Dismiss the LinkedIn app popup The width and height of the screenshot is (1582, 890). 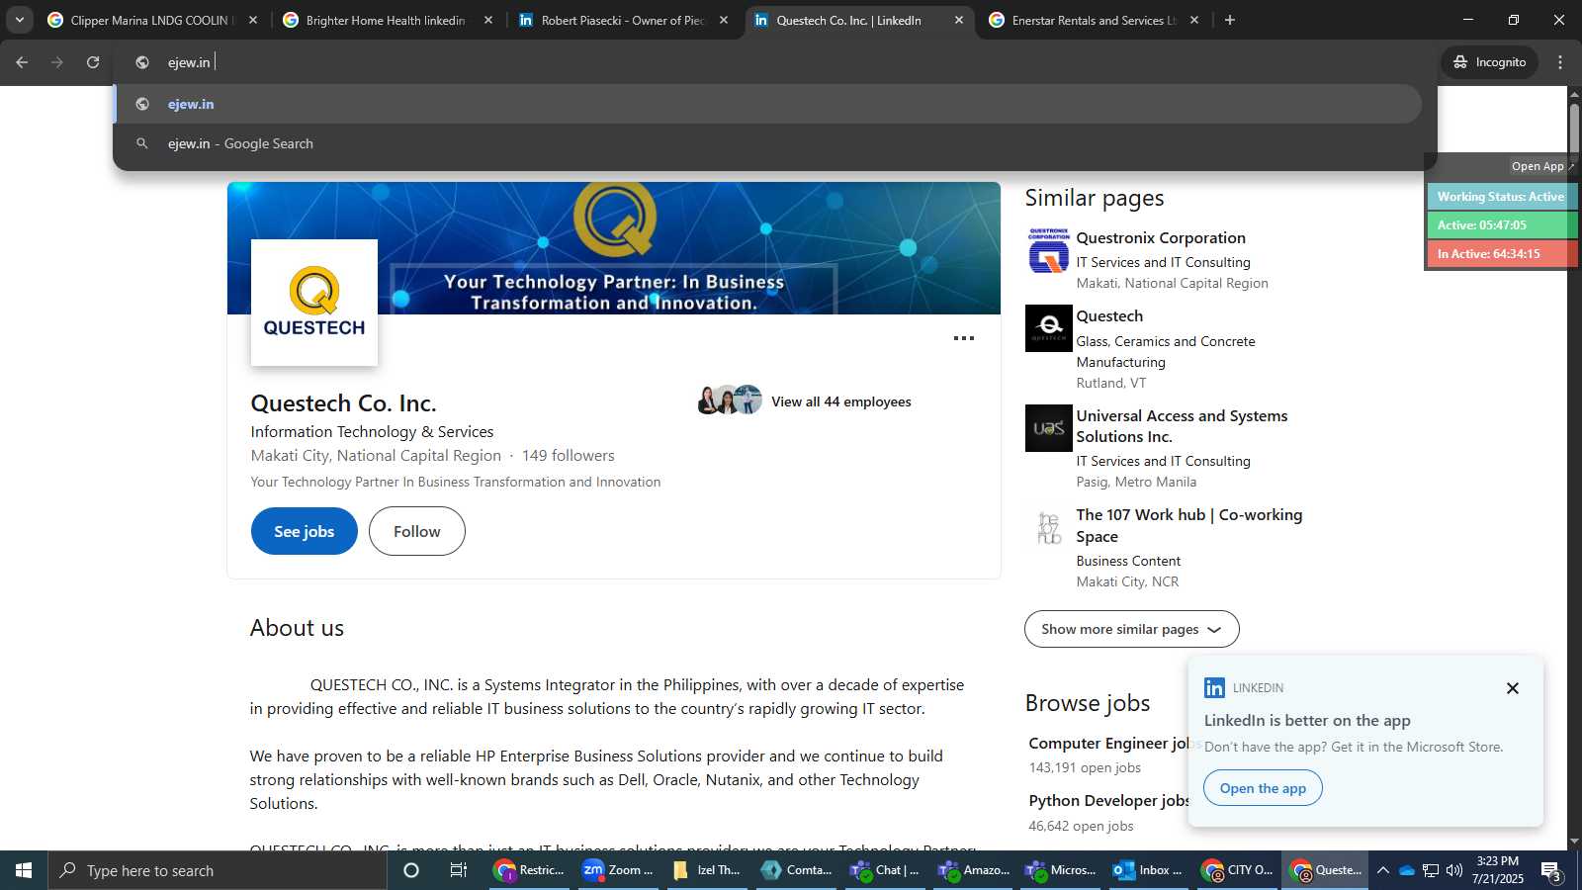(1513, 688)
